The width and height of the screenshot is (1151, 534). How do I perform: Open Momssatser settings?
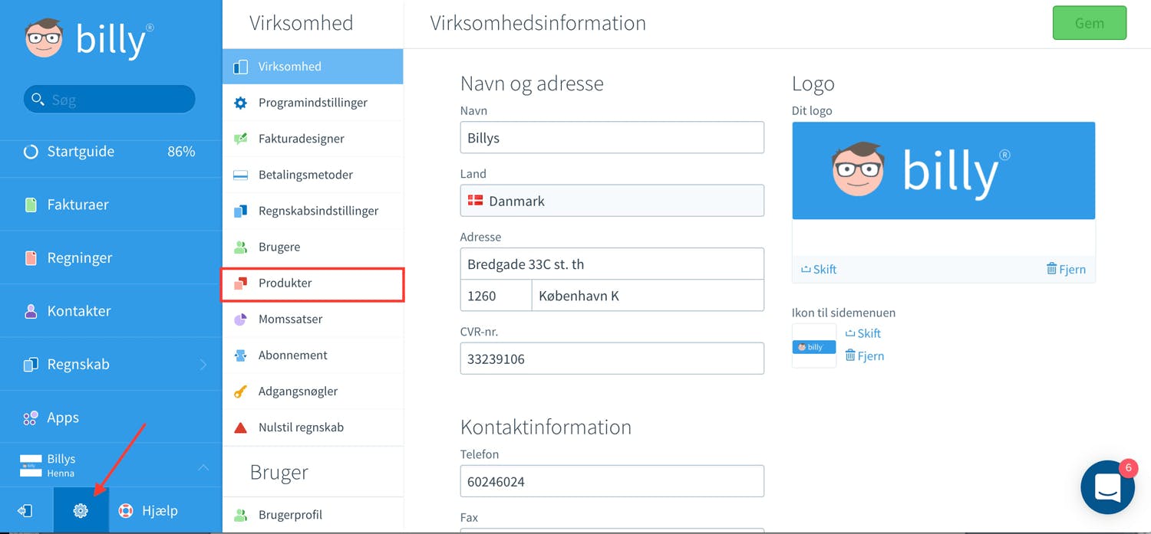click(x=313, y=319)
